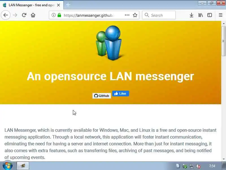Open the Windows Start menu
226x170 pixels.
click(8, 166)
